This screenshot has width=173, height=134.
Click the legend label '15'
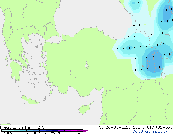[x=40, y=133]
